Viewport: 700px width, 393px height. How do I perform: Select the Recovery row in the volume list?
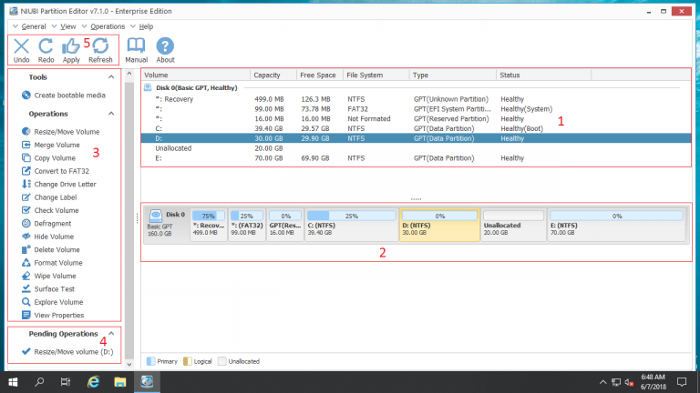(416, 99)
